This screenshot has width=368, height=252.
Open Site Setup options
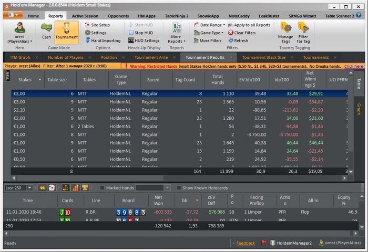pyautogui.click(x=97, y=25)
